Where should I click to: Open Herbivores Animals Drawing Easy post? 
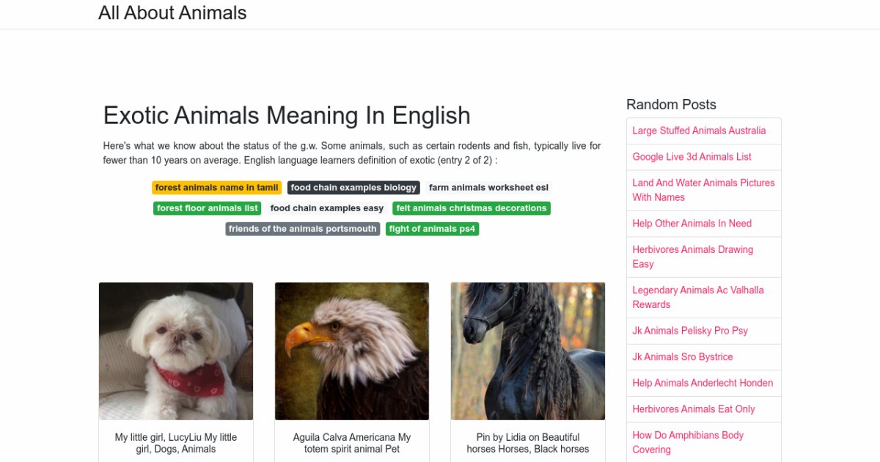(692, 257)
